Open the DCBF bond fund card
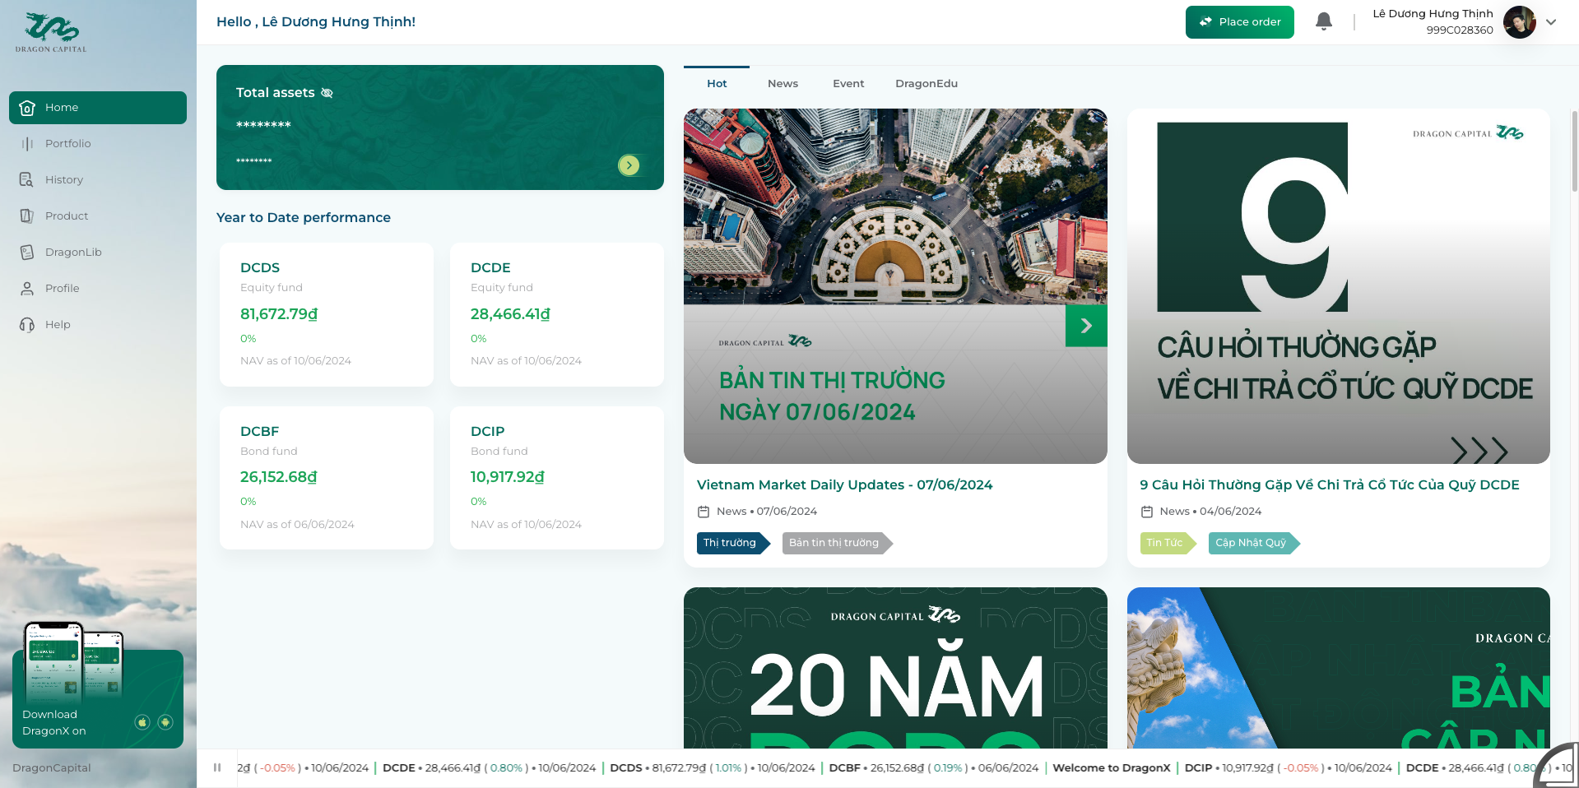Screen dimensions: 1579x788 point(327,478)
